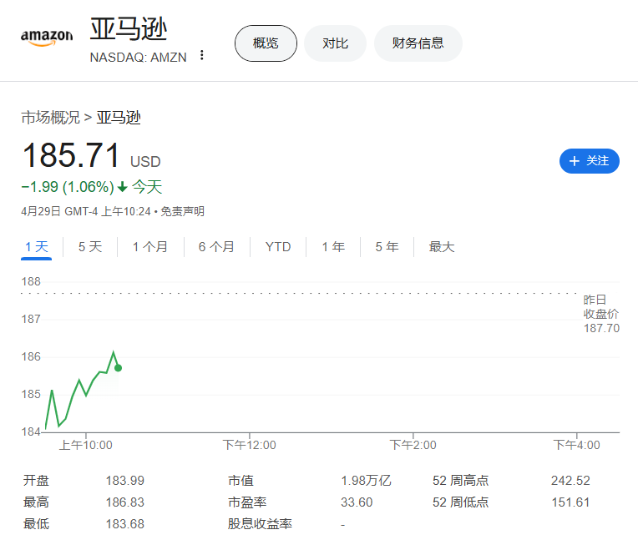Click the 188 y-axis label

(31, 281)
